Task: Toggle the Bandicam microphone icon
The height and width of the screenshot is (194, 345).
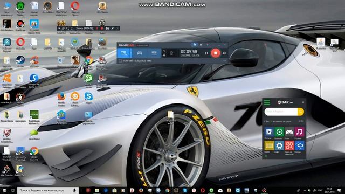Action: (x=164, y=54)
